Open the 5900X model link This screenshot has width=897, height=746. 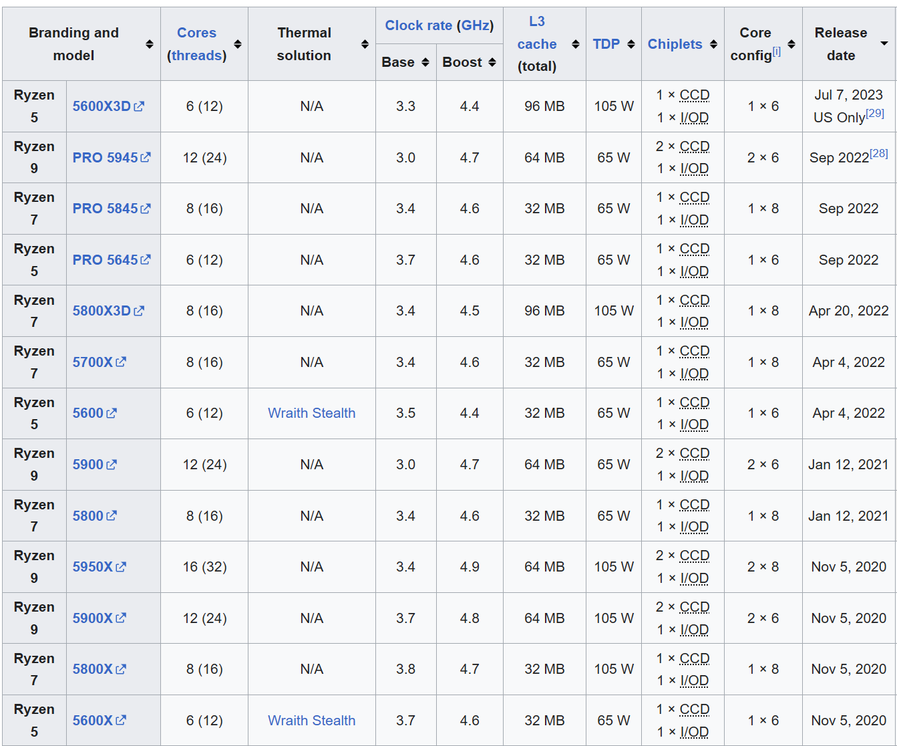(x=100, y=618)
